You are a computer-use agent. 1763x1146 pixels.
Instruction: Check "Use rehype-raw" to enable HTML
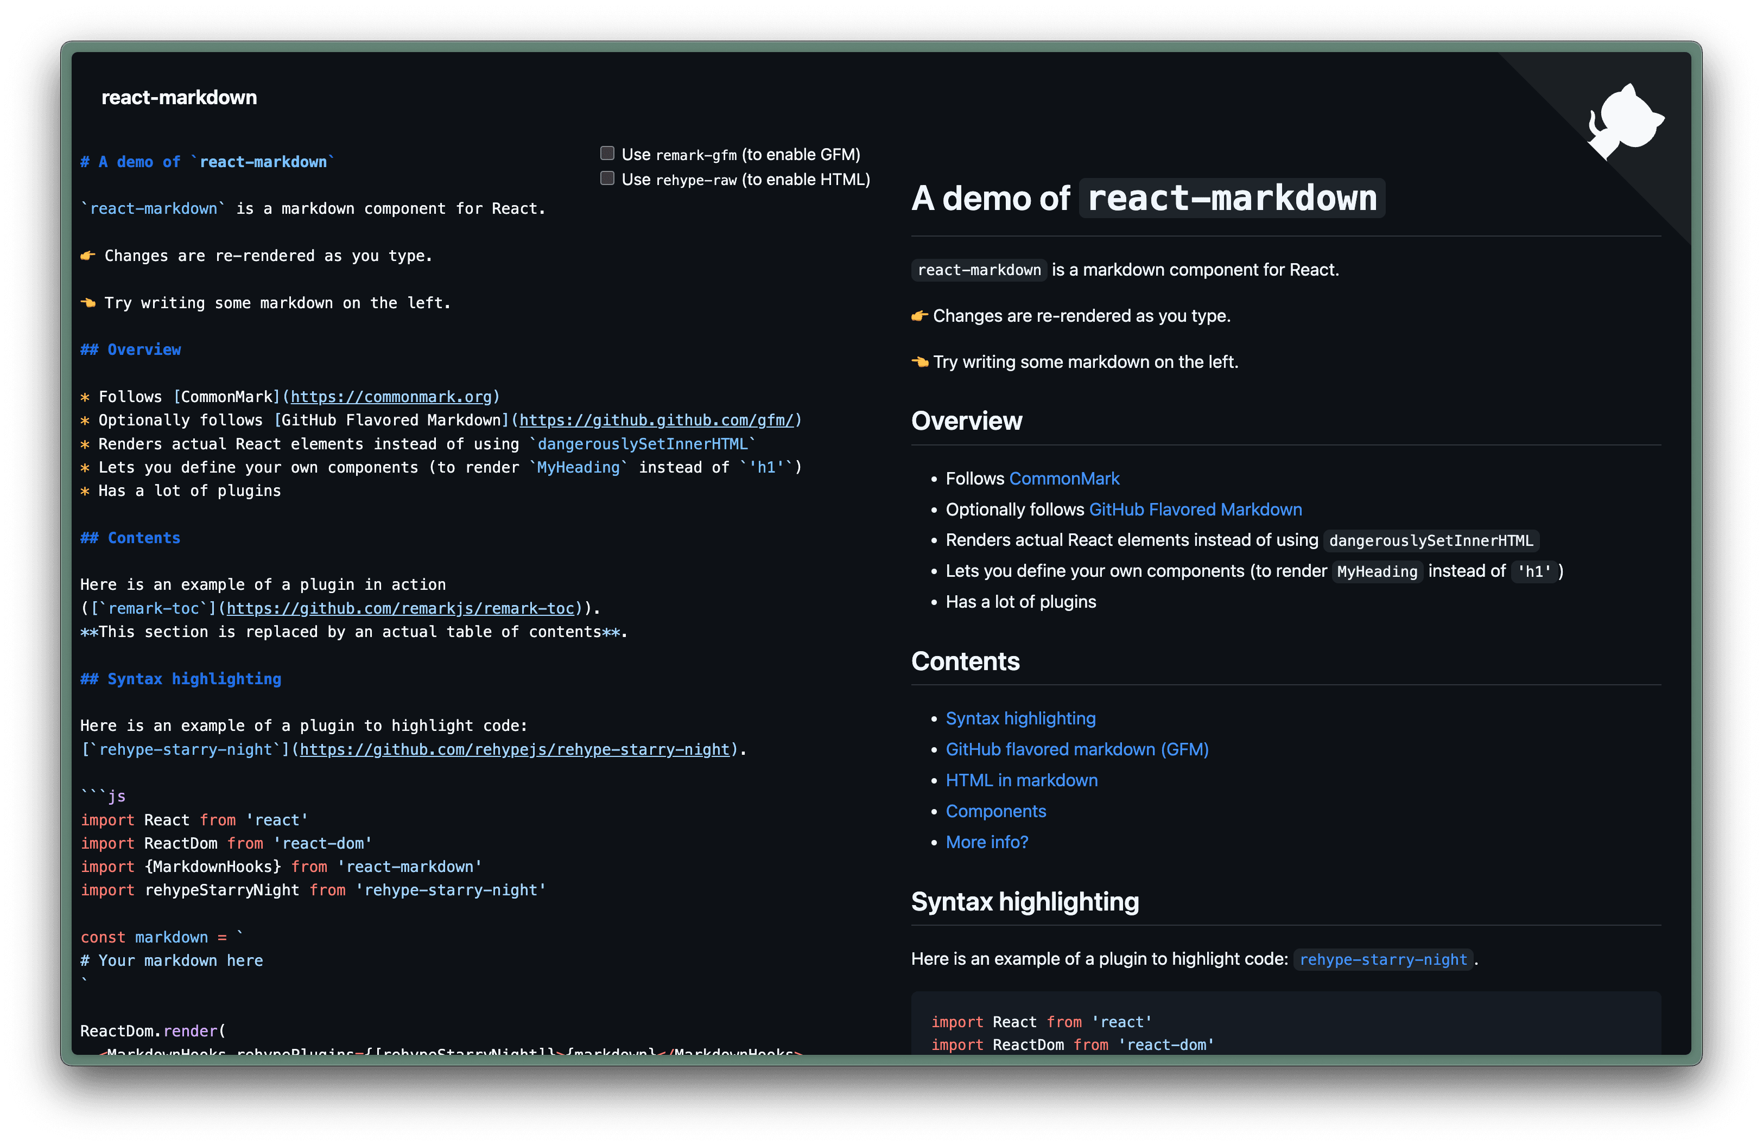[607, 177]
